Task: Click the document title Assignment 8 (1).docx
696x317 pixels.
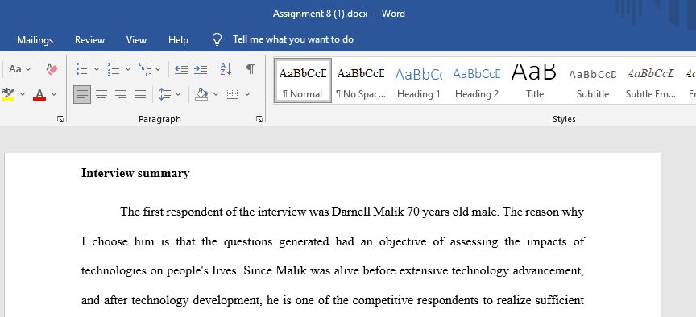Action: (x=320, y=14)
